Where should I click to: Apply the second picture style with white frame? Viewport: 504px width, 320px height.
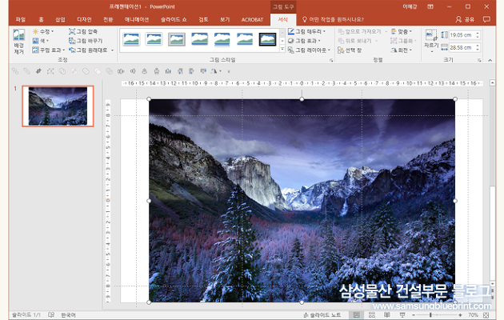[x=154, y=39]
